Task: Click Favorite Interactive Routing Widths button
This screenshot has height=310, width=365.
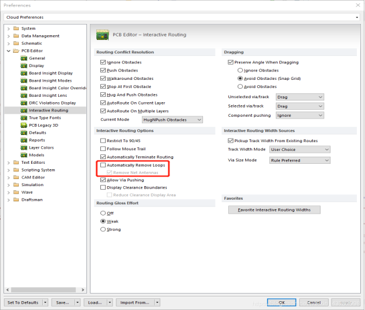Action: pos(274,210)
